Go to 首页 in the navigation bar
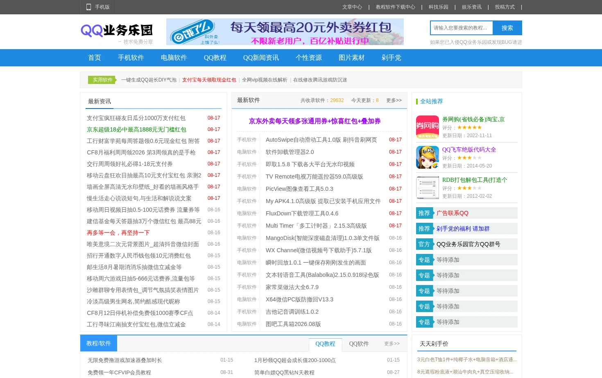Image resolution: width=602 pixels, height=378 pixels. 95,58
